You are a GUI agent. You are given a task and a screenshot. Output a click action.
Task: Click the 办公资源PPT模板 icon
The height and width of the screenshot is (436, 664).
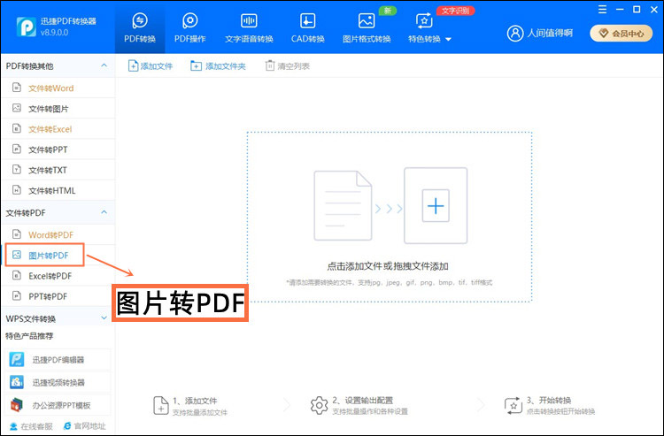point(17,405)
